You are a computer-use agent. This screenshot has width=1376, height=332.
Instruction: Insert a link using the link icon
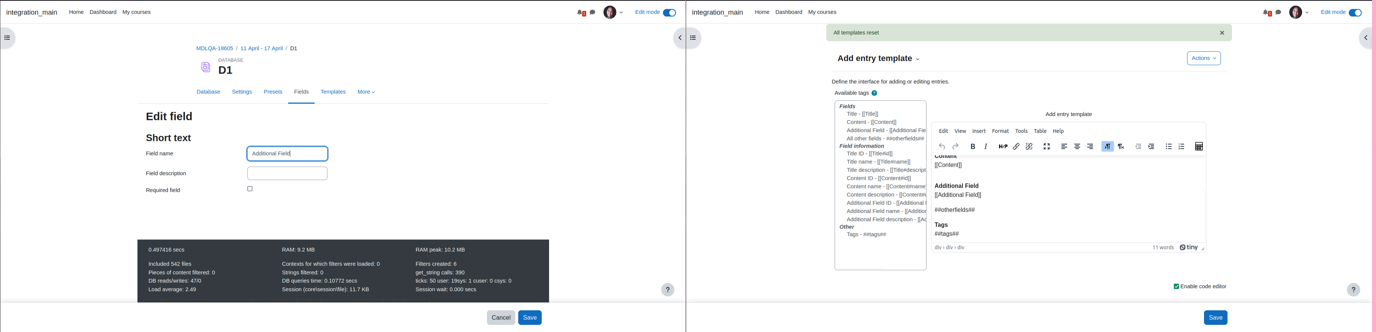pos(1016,146)
